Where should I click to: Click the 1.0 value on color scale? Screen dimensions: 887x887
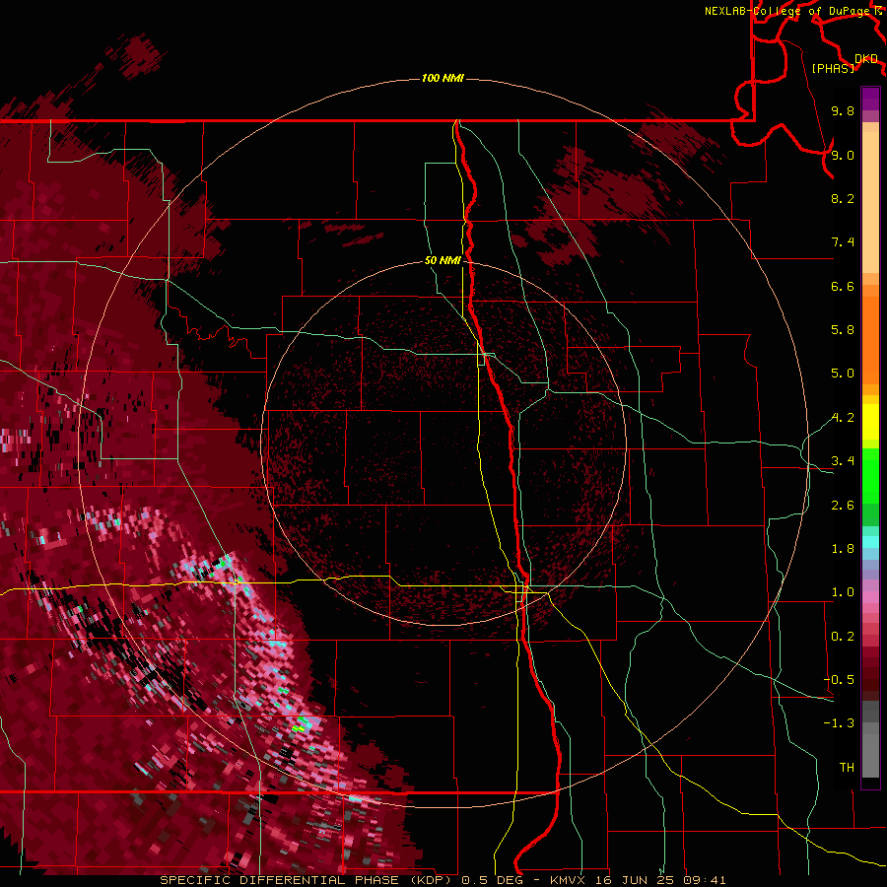(843, 592)
